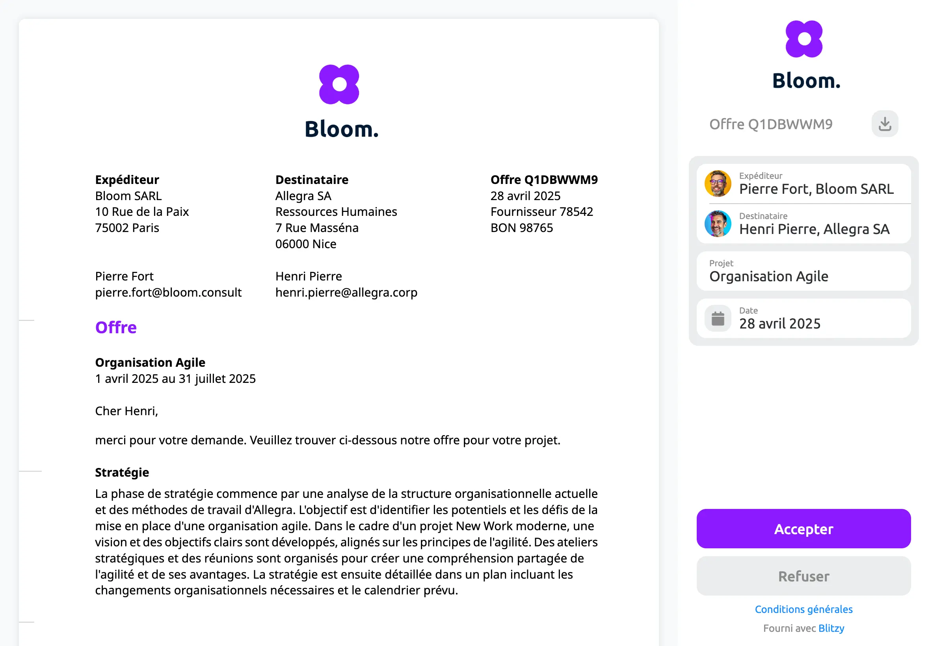Image resolution: width=930 pixels, height=646 pixels.
Task: Open the Conditions générales link
Action: coord(803,609)
